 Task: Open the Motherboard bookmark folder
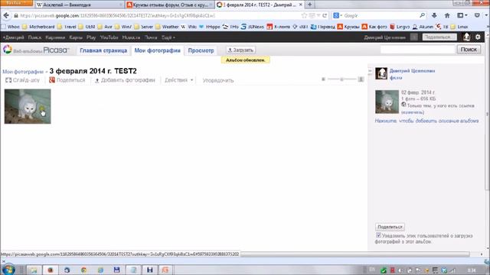[38, 27]
